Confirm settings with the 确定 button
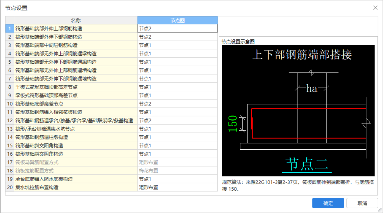This screenshot has width=383, height=213. (328, 203)
